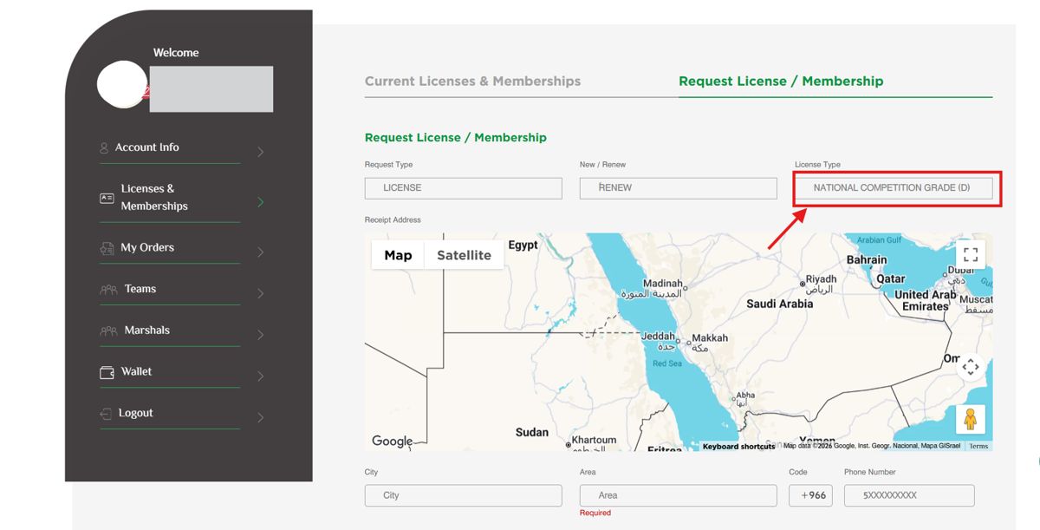Open the License Type dropdown field

pos(894,188)
